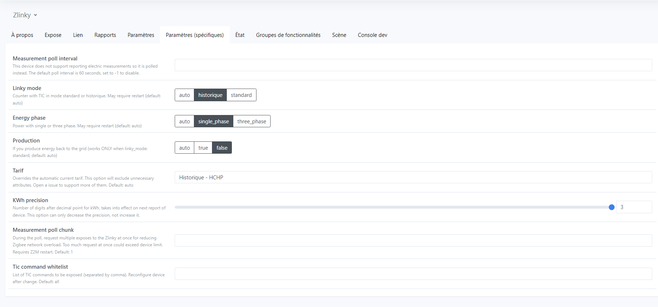Click the Measurement poll chunk label
Viewport: 658px width, 307px height.
click(43, 230)
